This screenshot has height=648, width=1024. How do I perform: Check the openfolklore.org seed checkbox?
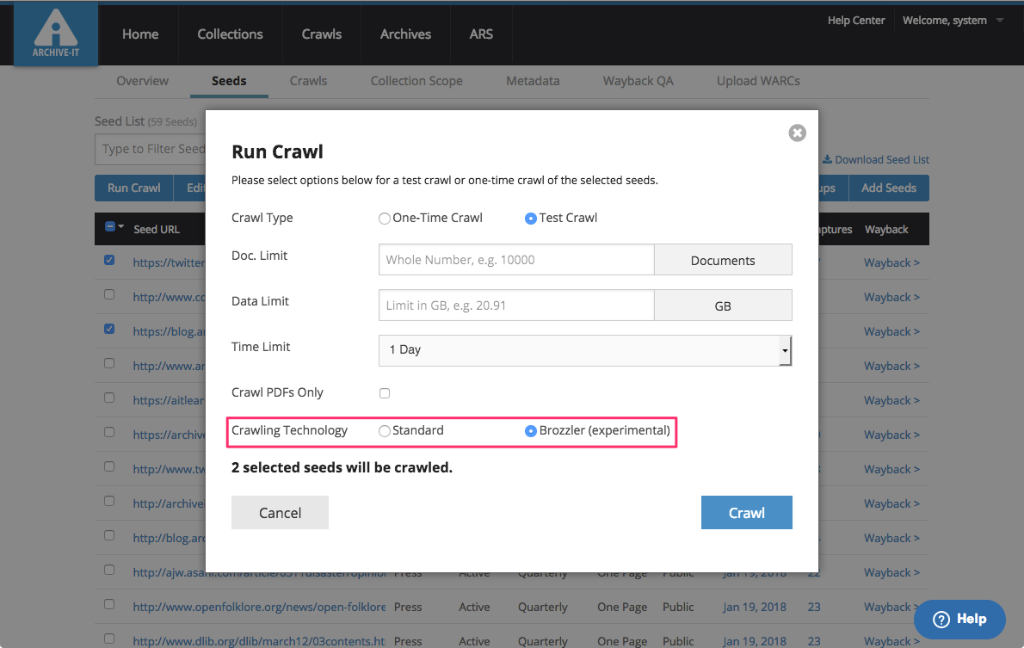click(109, 604)
